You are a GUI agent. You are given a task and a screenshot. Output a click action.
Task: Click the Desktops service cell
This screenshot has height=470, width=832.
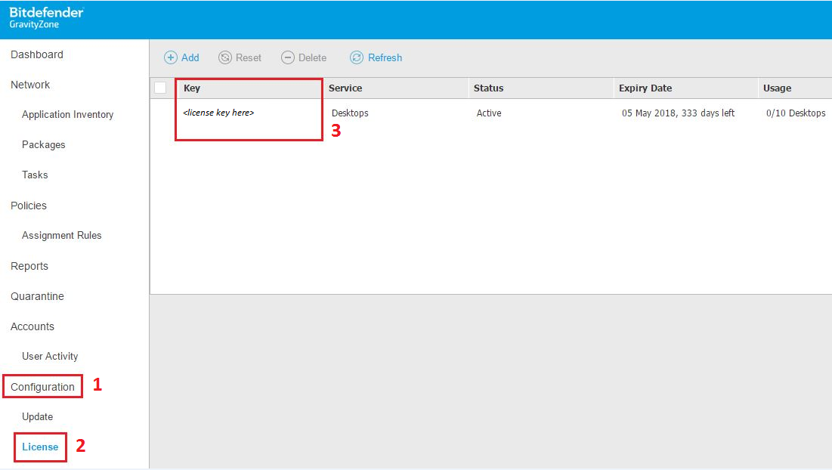[x=350, y=113]
